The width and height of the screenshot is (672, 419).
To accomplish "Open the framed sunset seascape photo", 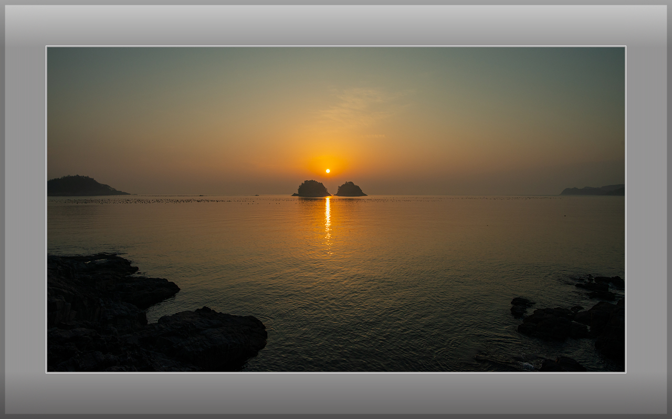I will (336, 209).
